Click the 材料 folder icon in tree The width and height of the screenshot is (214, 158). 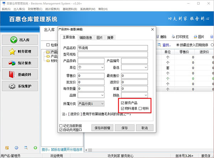[x=48, y=61]
